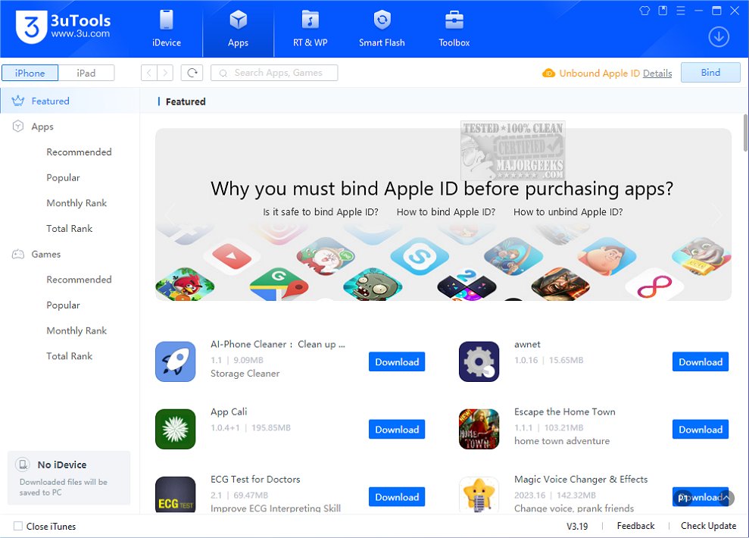Download the awnet app

tap(701, 361)
